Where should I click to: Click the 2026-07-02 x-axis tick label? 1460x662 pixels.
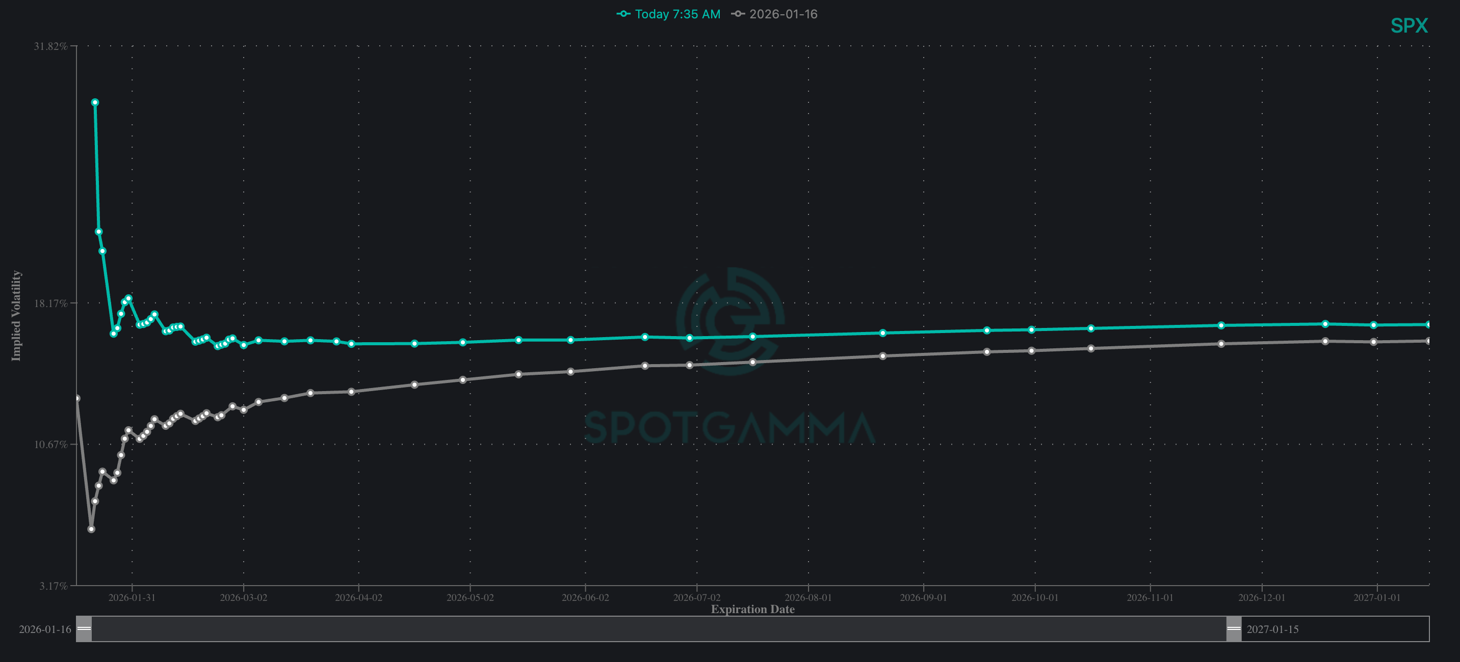(x=696, y=597)
